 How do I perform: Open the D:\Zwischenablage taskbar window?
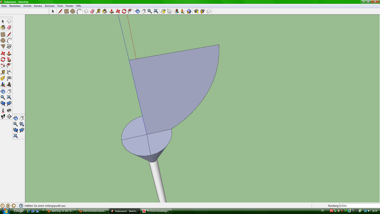click(155, 211)
